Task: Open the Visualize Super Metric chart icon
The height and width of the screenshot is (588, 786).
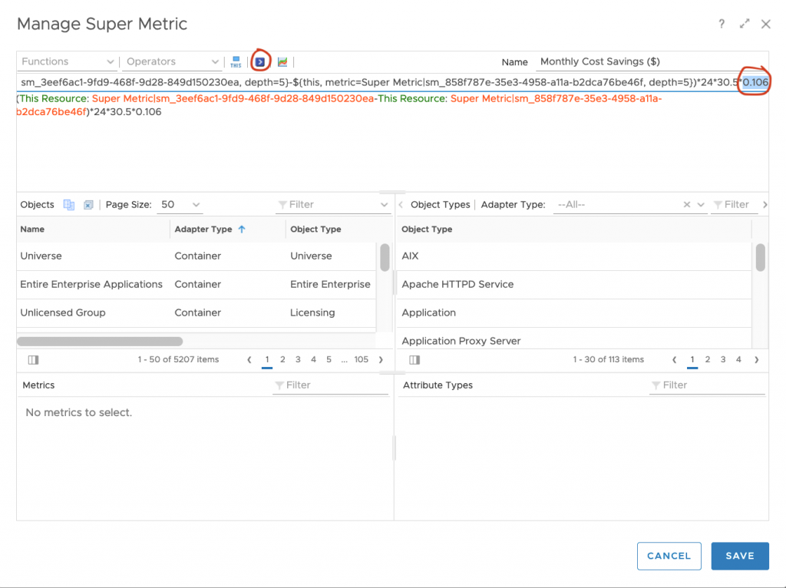Action: pos(282,62)
